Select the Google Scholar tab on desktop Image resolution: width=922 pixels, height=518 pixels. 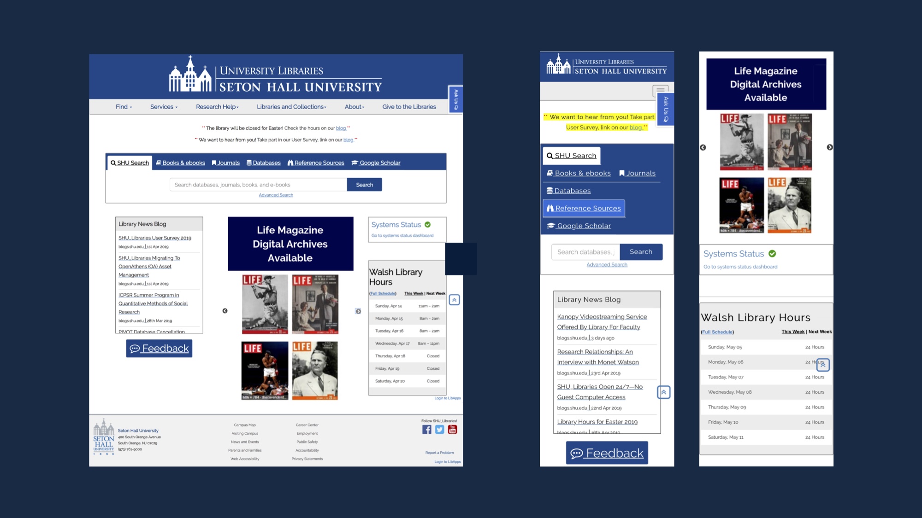(376, 163)
